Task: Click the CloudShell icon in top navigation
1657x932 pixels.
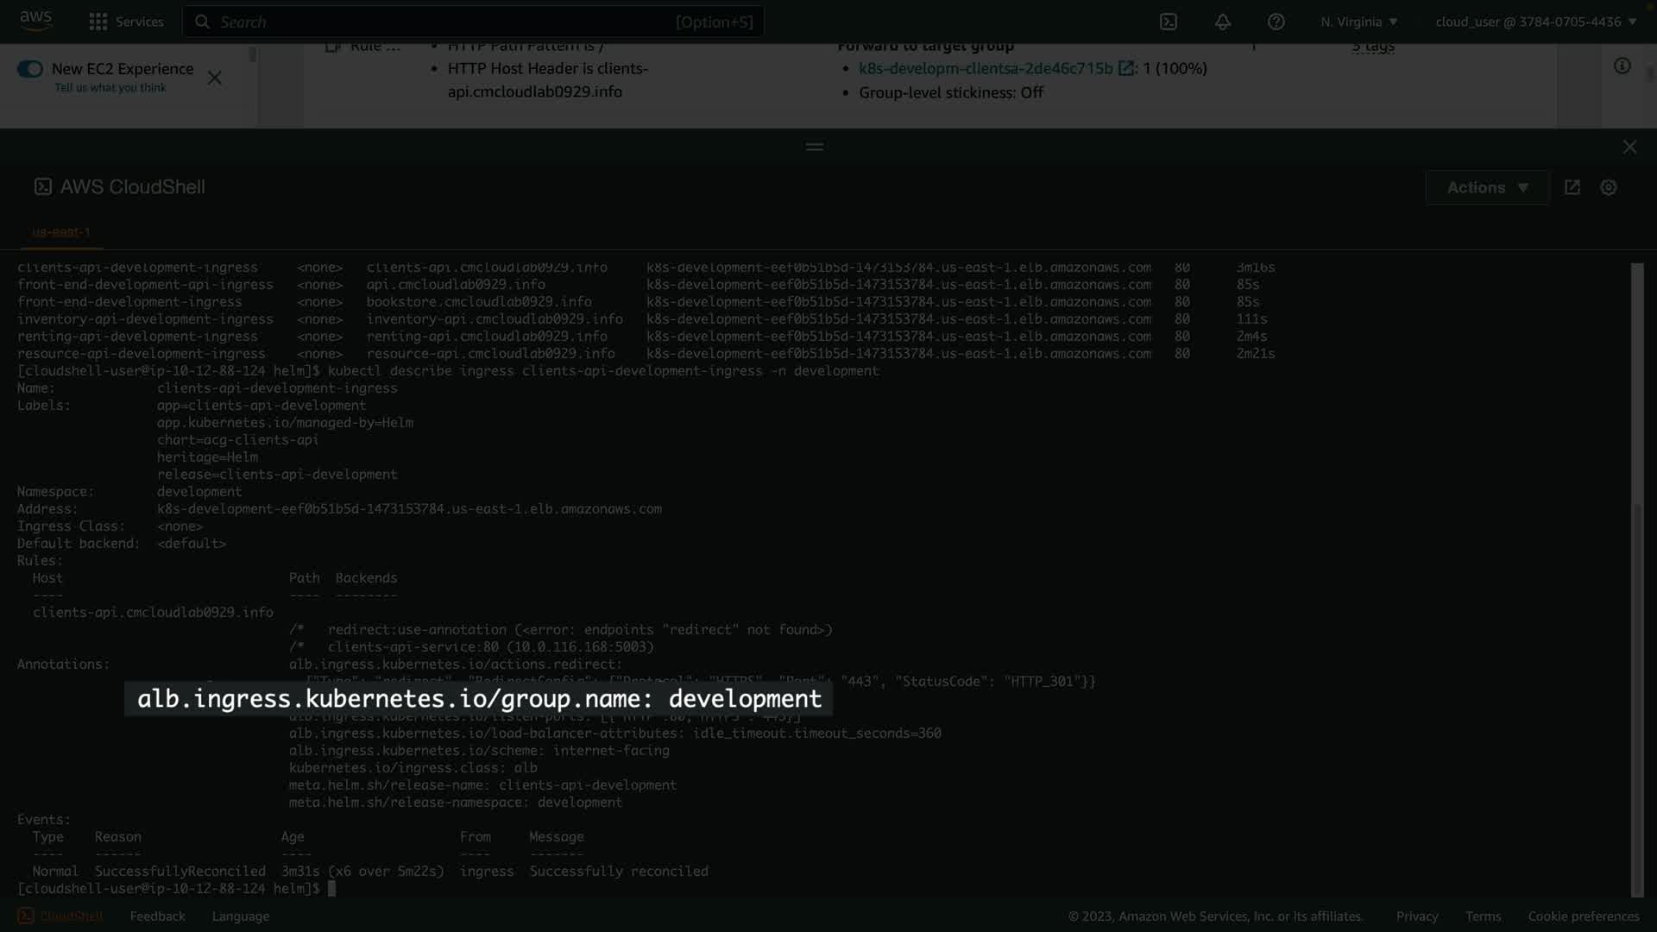Action: 1169,22
